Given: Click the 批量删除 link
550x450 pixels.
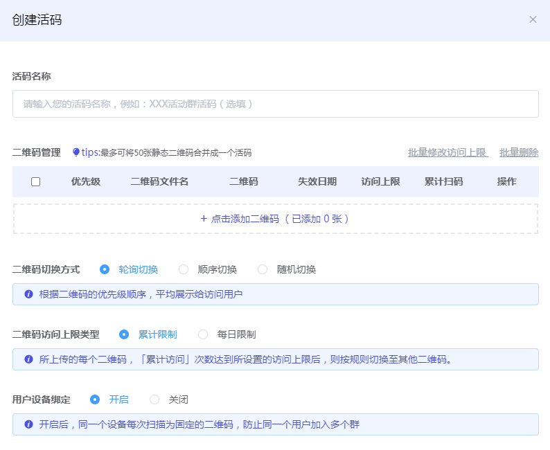Looking at the screenshot, I should coord(519,152).
